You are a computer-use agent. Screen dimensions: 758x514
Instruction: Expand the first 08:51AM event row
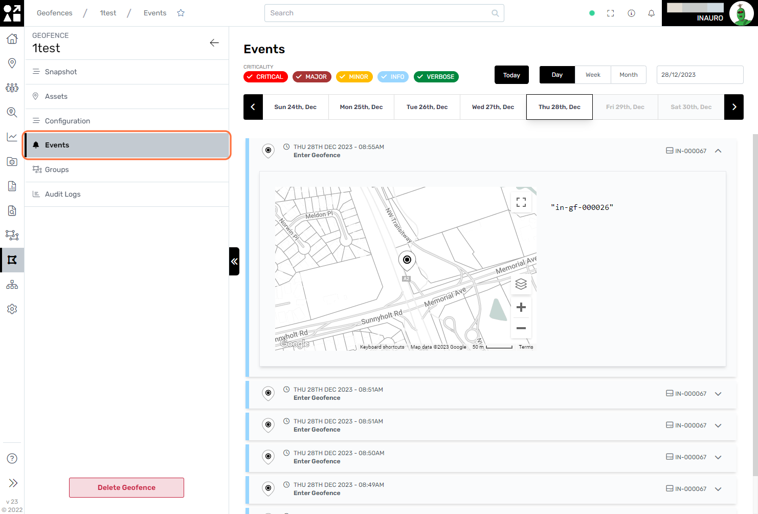[x=718, y=394]
